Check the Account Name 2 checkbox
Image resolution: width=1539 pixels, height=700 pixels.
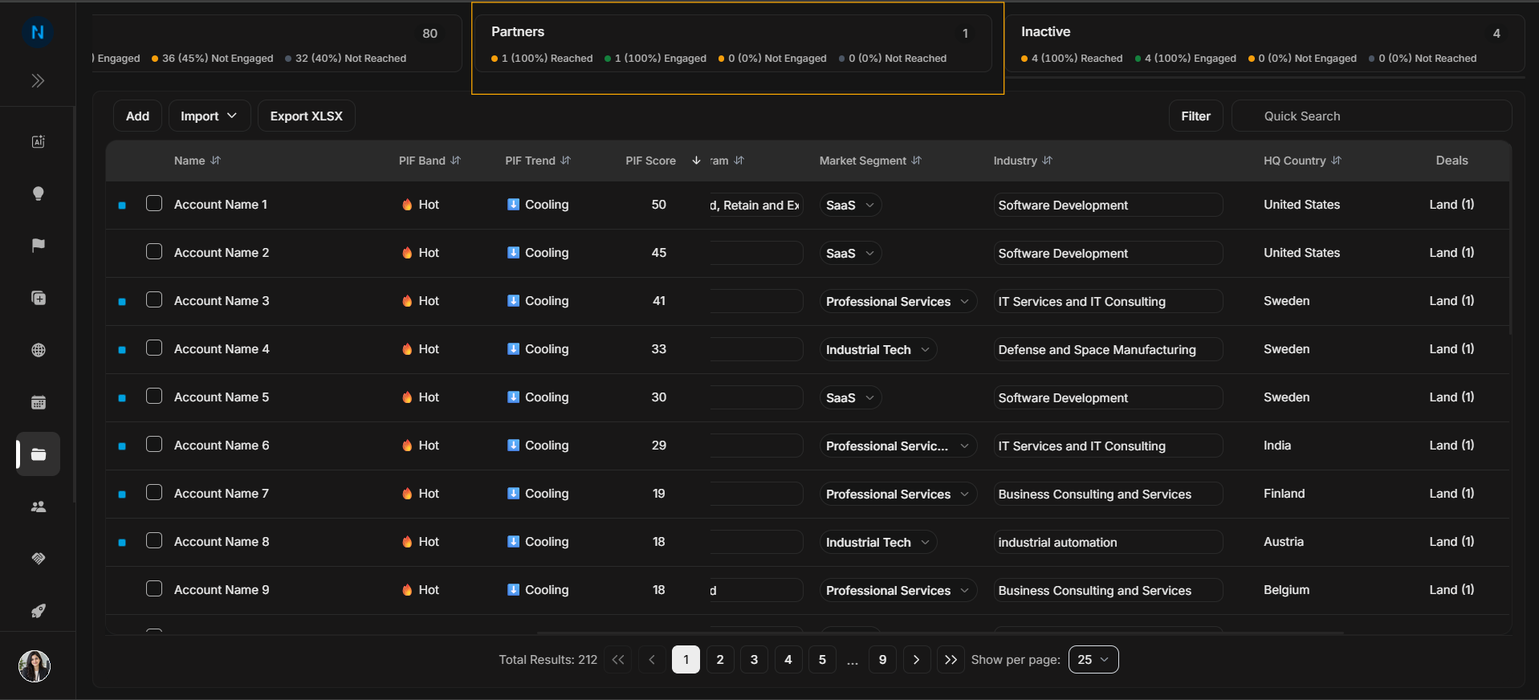(154, 252)
